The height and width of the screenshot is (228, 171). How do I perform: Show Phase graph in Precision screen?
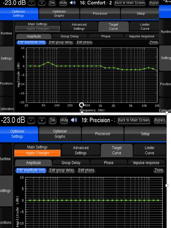(x=109, y=163)
